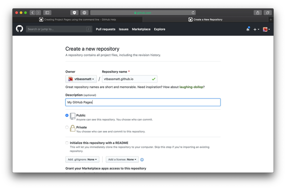
Task: Open the notifications bell
Action: tap(247, 29)
